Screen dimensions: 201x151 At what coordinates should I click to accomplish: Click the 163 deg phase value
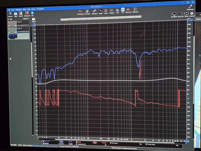(x=104, y=143)
